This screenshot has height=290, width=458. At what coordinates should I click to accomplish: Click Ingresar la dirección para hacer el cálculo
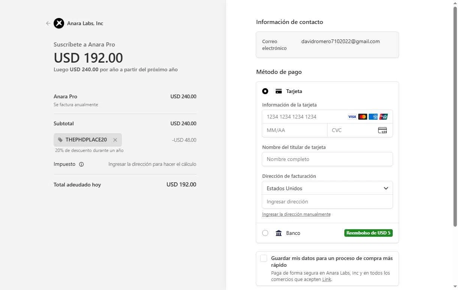coord(152,164)
